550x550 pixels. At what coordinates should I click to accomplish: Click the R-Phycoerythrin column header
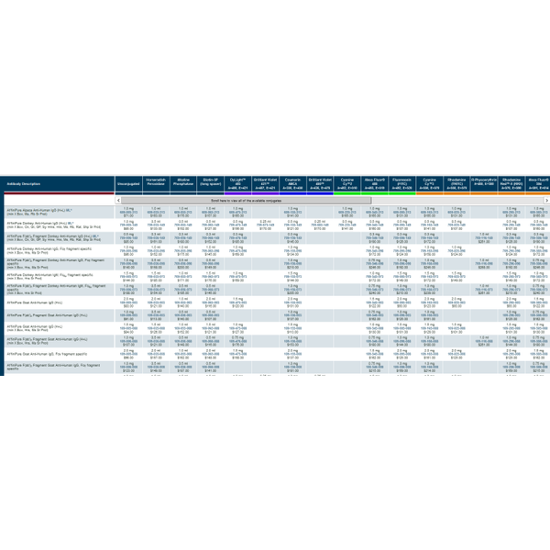[x=484, y=184]
